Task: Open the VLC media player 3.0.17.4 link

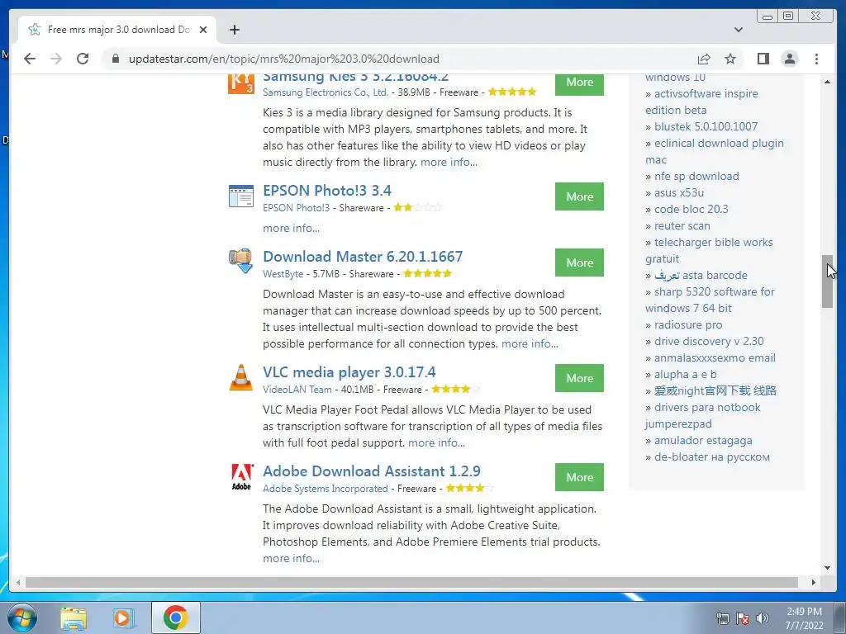Action: click(x=349, y=372)
